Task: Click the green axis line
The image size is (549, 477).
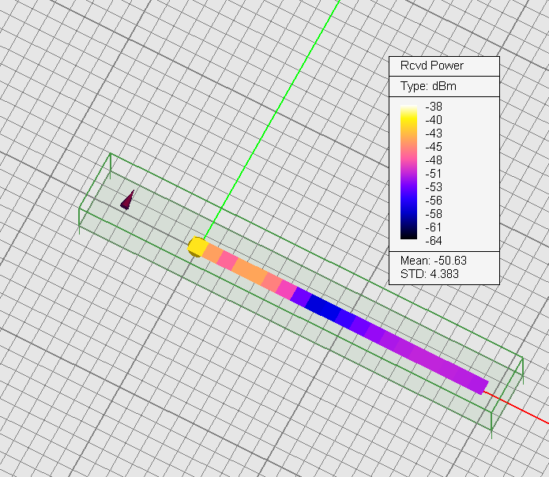Action: pyautogui.click(x=272, y=120)
